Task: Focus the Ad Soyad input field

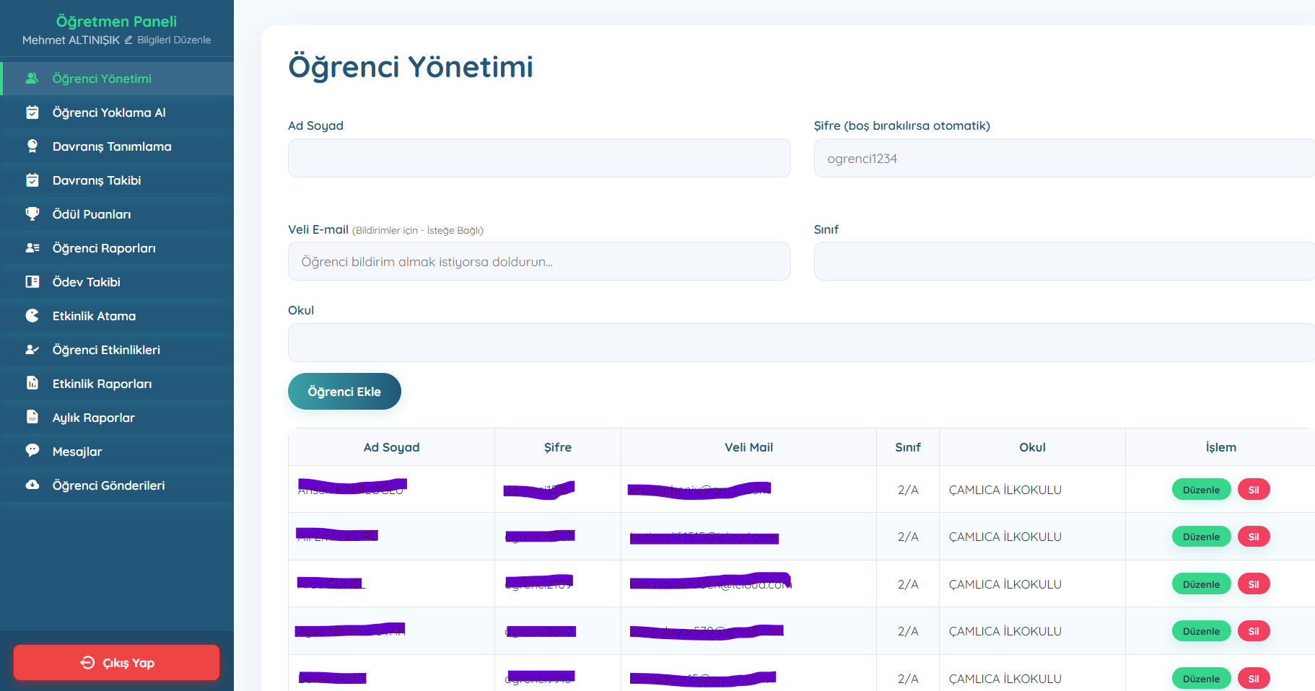Action: click(538, 158)
